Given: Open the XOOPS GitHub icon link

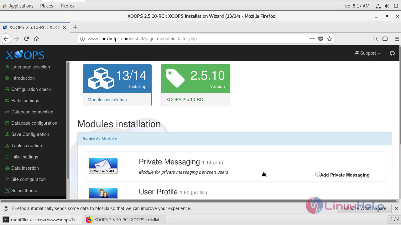Looking at the screenshot, I should (392, 53).
